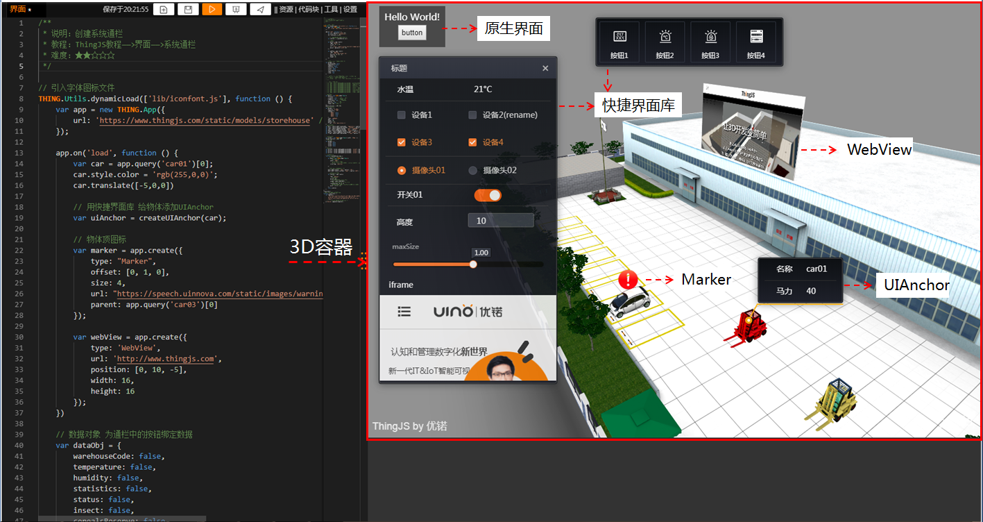Select the 摄像头01 radio button

point(402,170)
